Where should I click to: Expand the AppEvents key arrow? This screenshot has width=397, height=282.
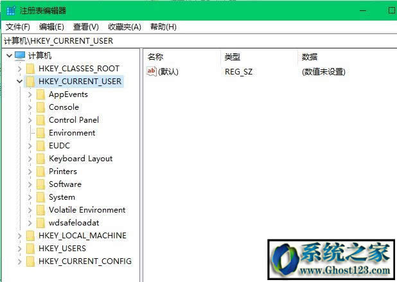(x=30, y=94)
